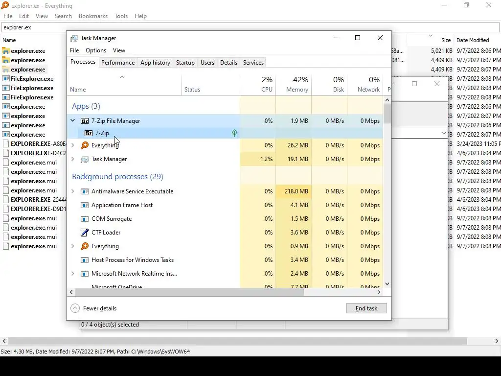Open the Help menu in Everything
Screen dimensions: 501x376
point(140,16)
